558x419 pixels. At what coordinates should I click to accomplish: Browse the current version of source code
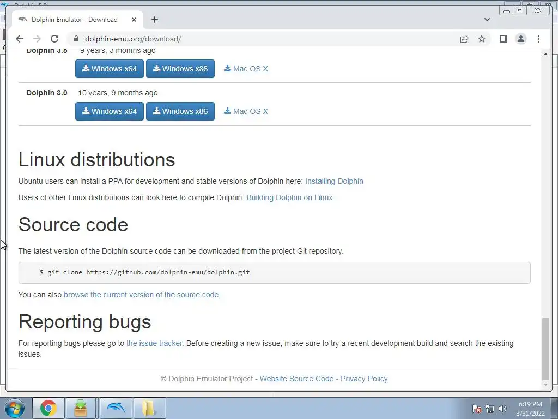(x=142, y=295)
